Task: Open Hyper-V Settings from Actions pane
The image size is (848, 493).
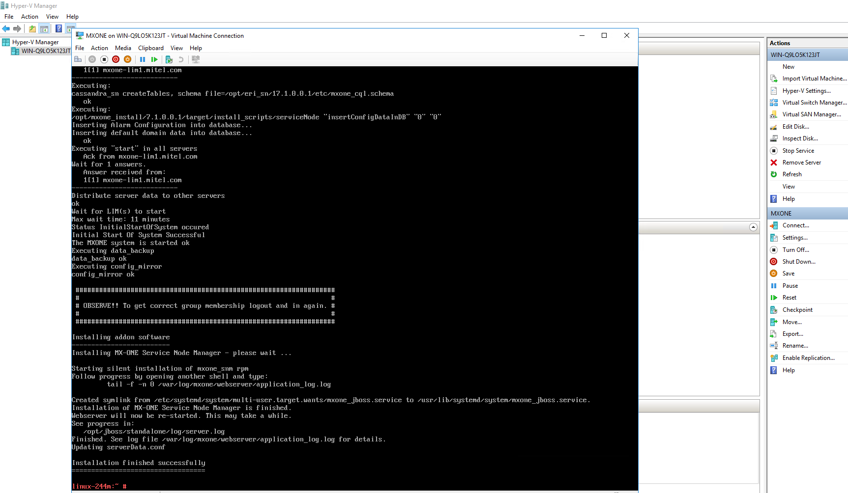Action: (x=806, y=91)
